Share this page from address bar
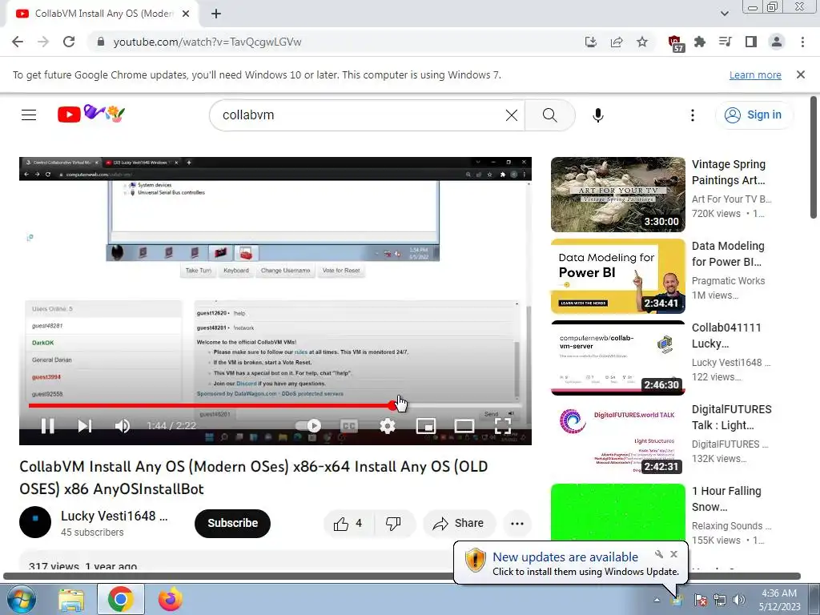The width and height of the screenshot is (820, 615). 617,42
